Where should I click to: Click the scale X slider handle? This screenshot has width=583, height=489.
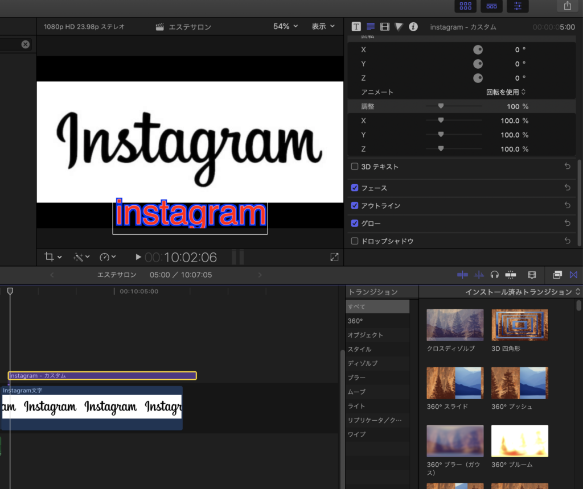coord(441,121)
